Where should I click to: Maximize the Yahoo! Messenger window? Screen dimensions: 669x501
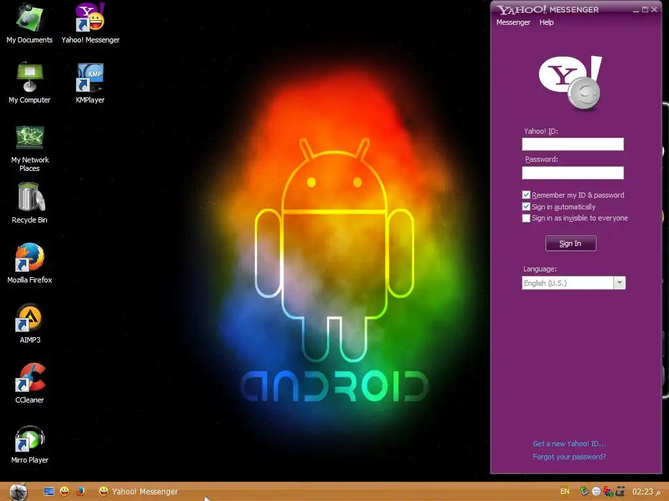(x=645, y=9)
